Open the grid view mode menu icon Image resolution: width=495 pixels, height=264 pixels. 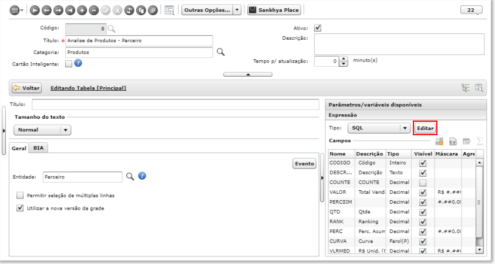pos(16,11)
